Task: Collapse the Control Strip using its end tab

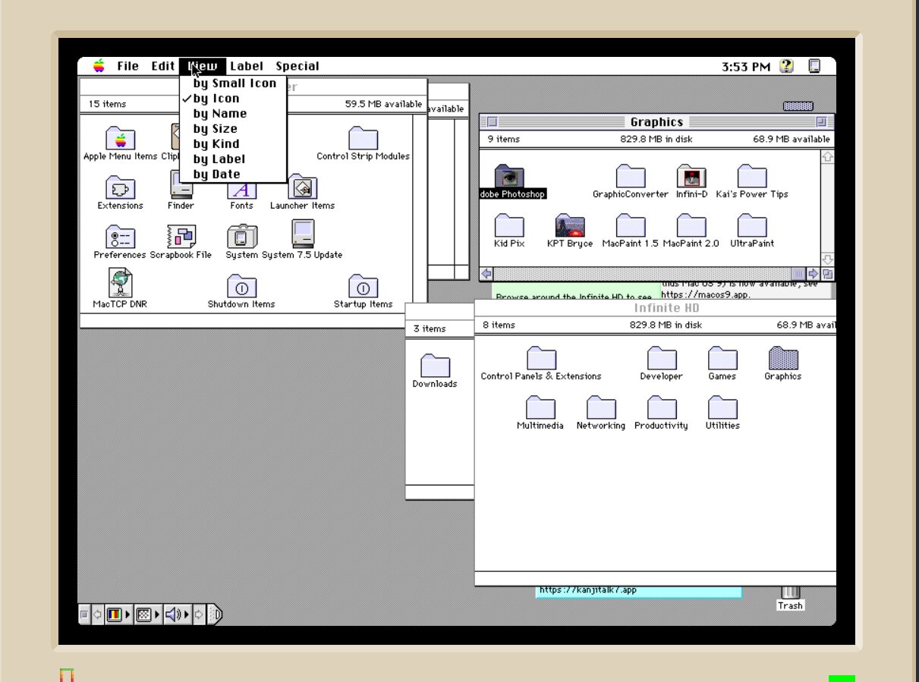Action: [215, 614]
